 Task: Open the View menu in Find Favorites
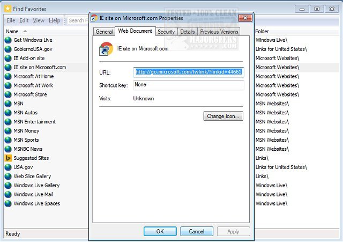39,20
